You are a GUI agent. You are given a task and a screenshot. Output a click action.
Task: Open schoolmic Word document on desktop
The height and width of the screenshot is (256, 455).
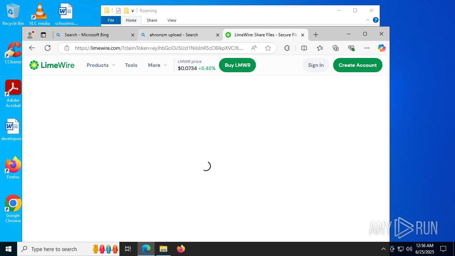coord(66,15)
